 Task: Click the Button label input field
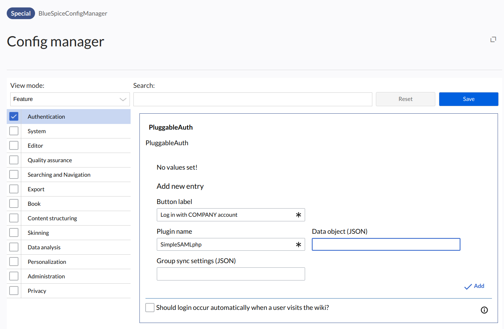[x=231, y=215]
